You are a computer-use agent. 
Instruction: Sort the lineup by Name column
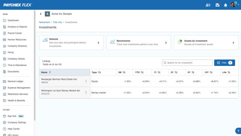pos(64,72)
